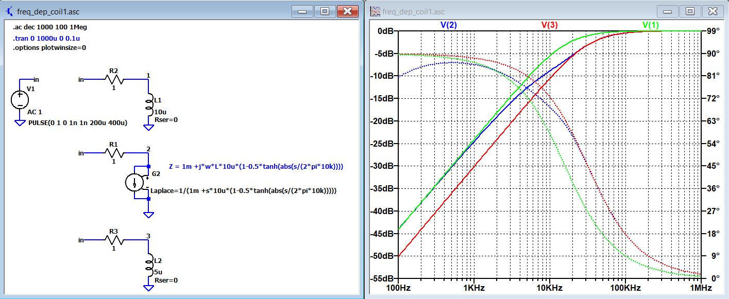Image resolution: width=729 pixels, height=299 pixels.
Task: Minimize the plot window
Action: [668, 11]
